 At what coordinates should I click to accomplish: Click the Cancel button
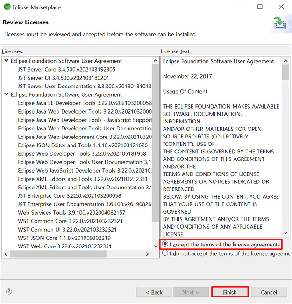coord(269,292)
